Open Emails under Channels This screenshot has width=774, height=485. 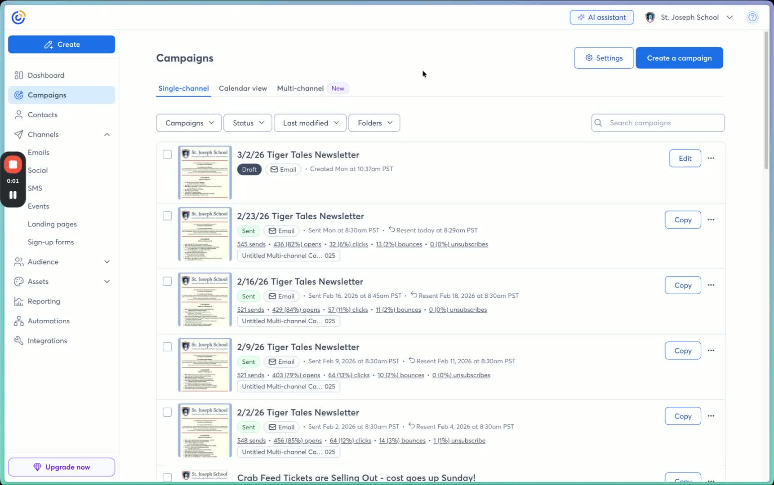coord(39,152)
